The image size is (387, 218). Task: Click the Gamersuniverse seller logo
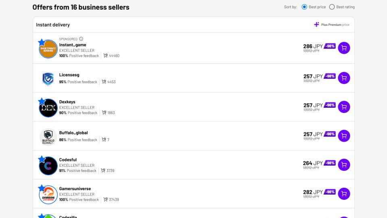point(48,195)
